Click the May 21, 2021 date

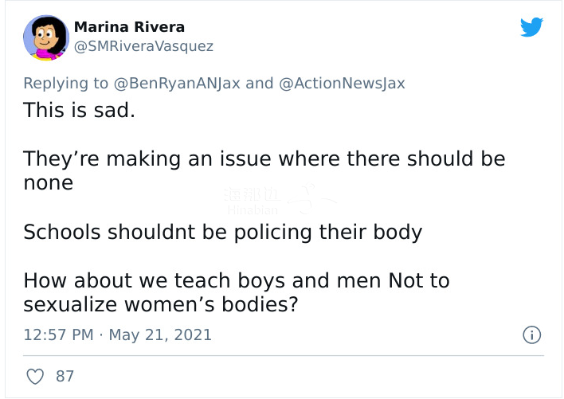160,335
